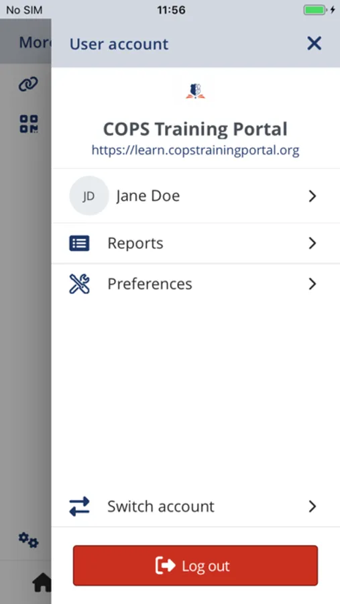Open the settings gears icon
Image resolution: width=340 pixels, height=604 pixels.
pyautogui.click(x=28, y=540)
